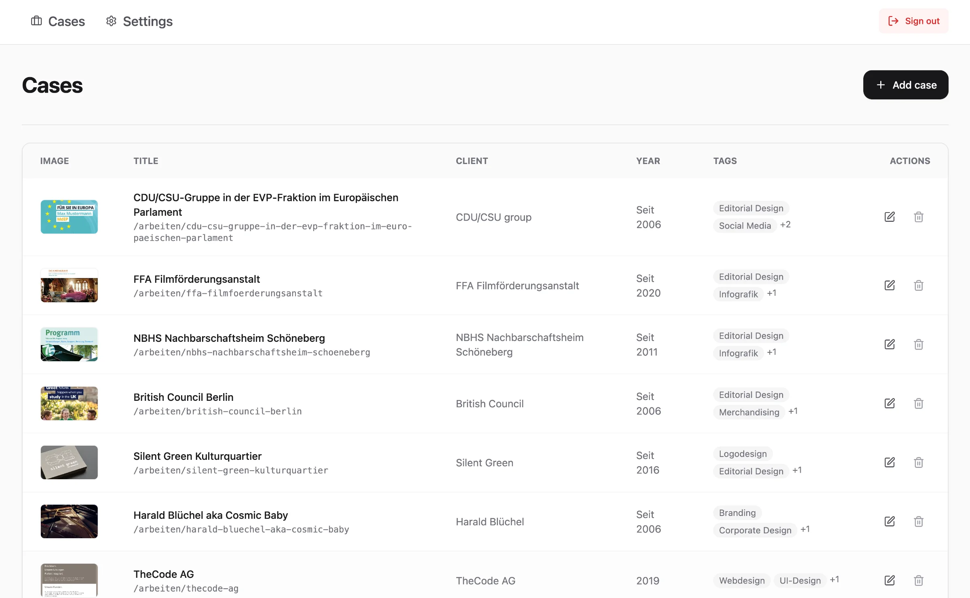Edit the CDU/CSU-Gruppe case

coord(890,217)
